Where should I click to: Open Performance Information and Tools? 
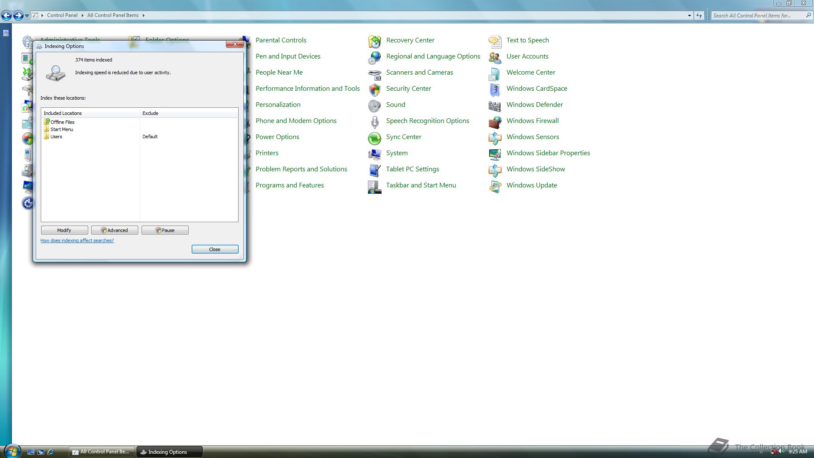pyautogui.click(x=307, y=88)
